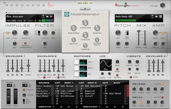Collapse the Resonans device with the fold triangle

tap(4, 3)
